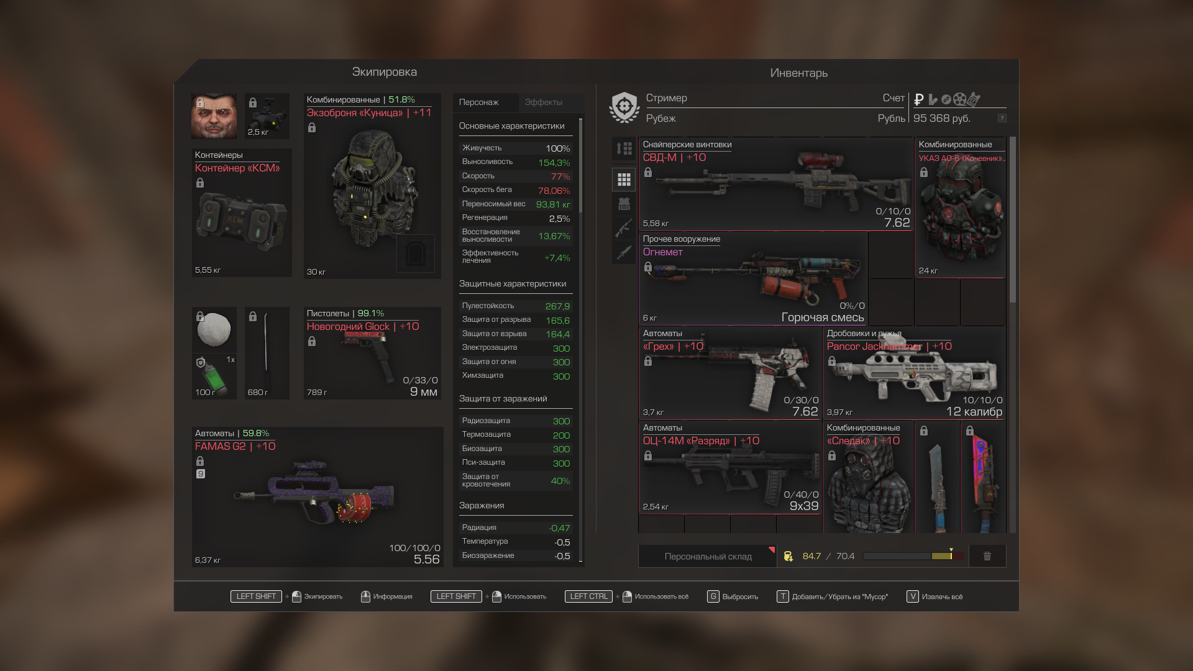Select the film reel currency icon

[959, 99]
